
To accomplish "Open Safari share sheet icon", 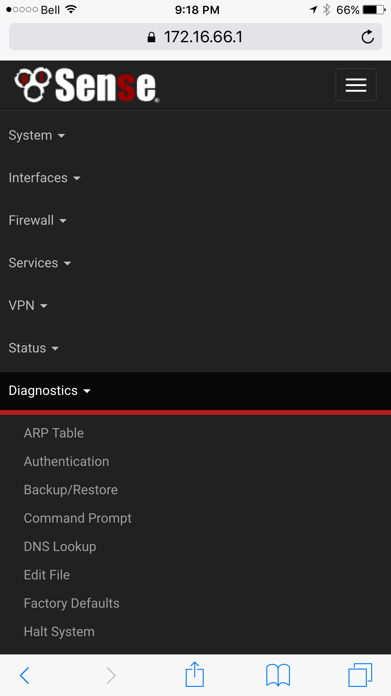I will pyautogui.click(x=195, y=675).
